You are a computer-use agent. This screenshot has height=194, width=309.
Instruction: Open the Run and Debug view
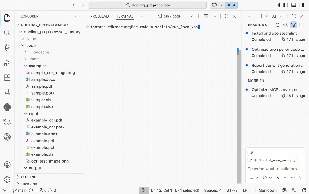(x=7, y=63)
